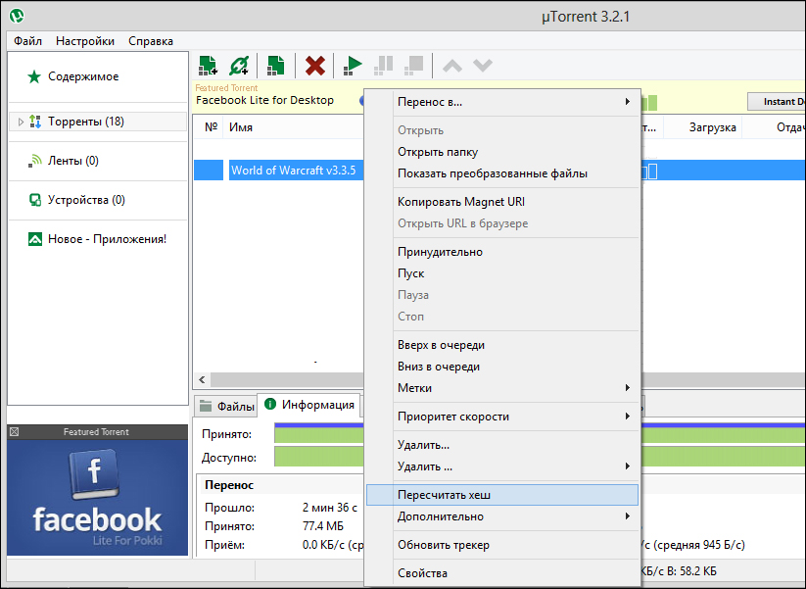
Task: Select Ленты (0) in the sidebar
Action: coord(73,161)
